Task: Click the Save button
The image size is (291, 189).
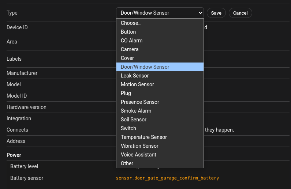Action: point(216,13)
